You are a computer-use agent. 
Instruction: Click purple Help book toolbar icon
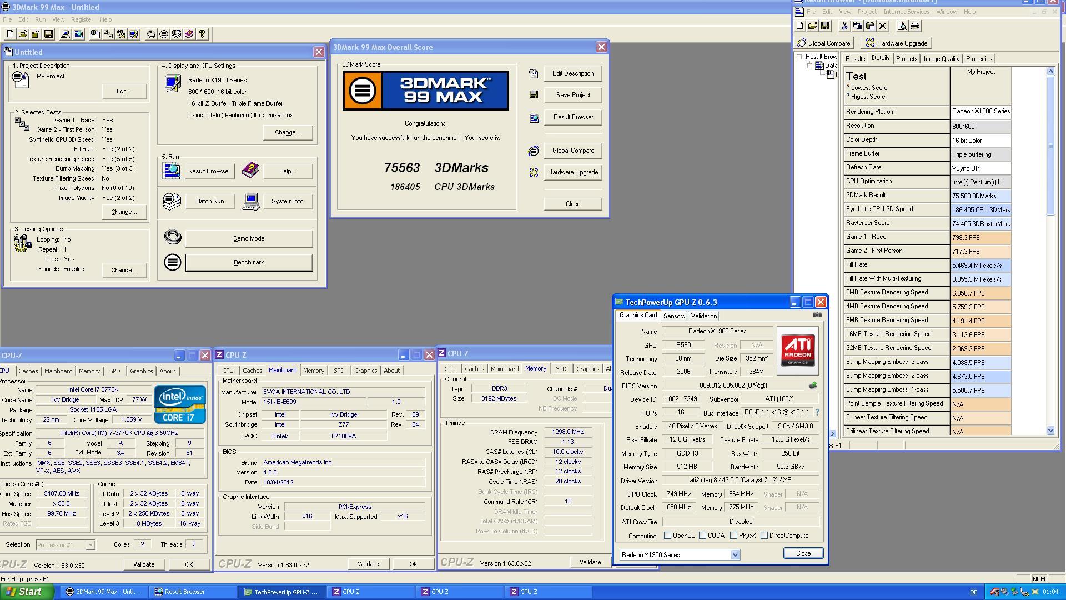[x=189, y=34]
